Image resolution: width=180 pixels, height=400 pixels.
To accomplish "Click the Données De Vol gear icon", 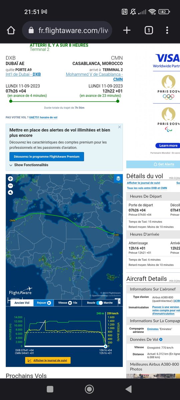I will pos(161,339).
